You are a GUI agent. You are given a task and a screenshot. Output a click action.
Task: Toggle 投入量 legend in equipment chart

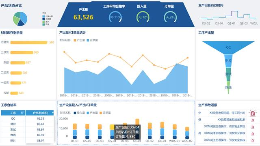pos(80,113)
